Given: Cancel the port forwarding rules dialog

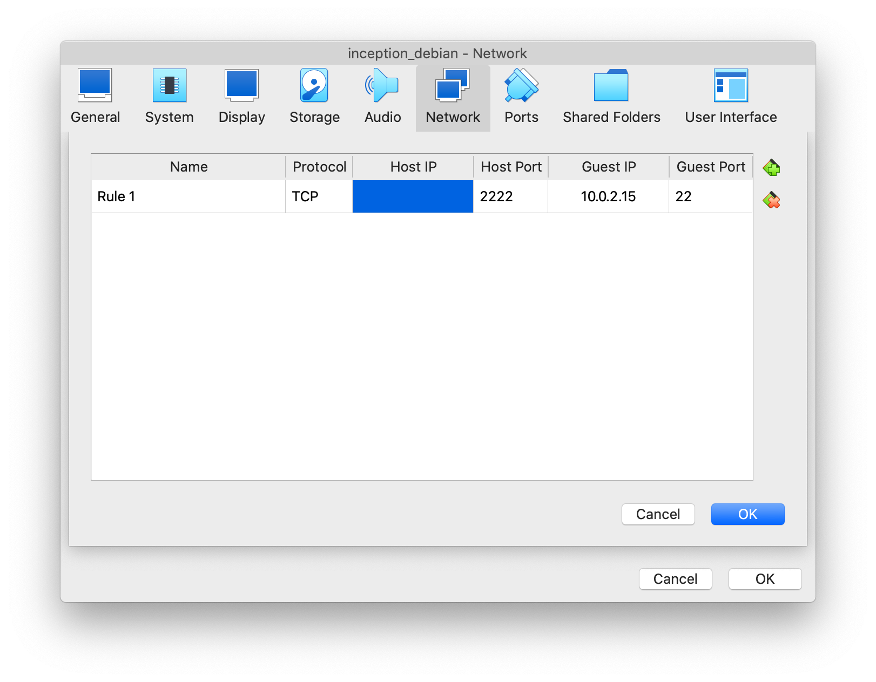Looking at the screenshot, I should tap(658, 514).
